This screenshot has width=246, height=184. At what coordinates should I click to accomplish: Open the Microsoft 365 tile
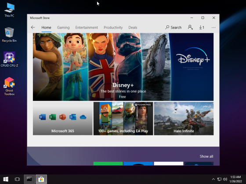pos(62,118)
